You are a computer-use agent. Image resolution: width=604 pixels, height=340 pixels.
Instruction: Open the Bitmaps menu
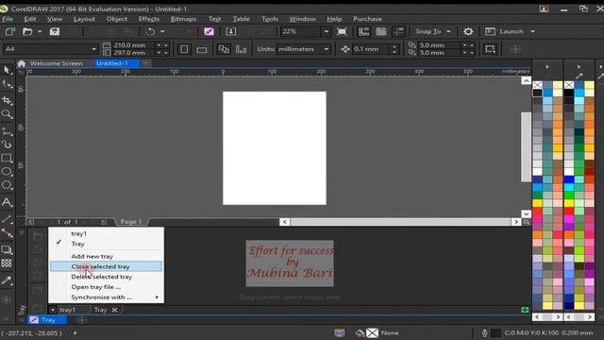[183, 19]
